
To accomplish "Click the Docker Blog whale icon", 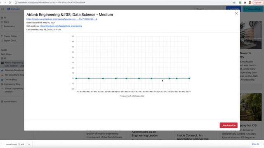I will tap(2, 80).
